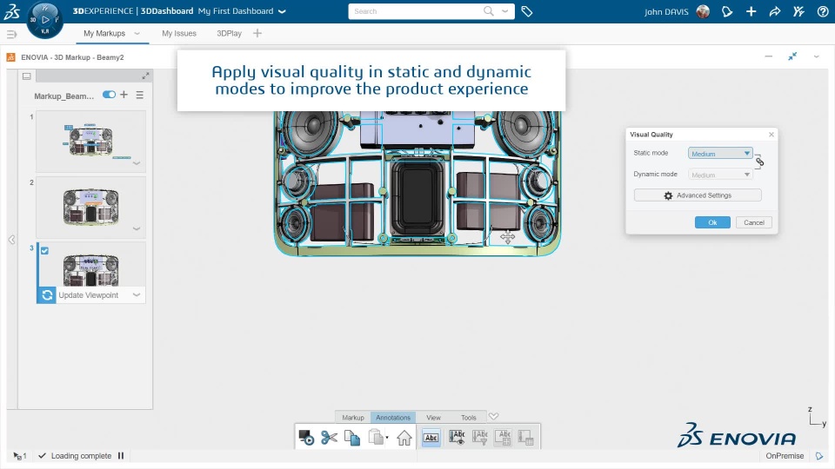Click the plus Add icon in top bar
Viewport: 835px width, 469px height.
(x=751, y=11)
